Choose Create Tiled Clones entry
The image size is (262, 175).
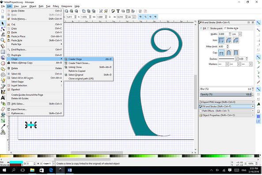(x=88, y=63)
